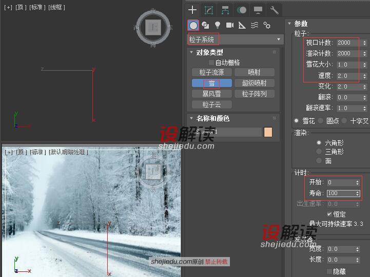Open the Create panel plus tab
Viewport: 370px width, 277px height.
(192, 10)
